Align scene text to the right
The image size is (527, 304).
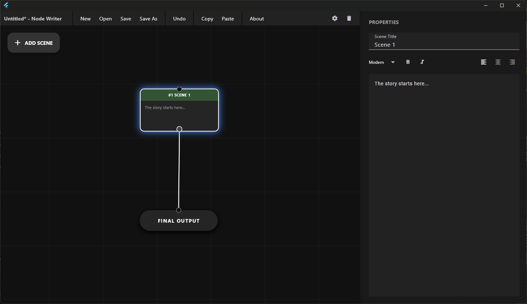tap(512, 62)
